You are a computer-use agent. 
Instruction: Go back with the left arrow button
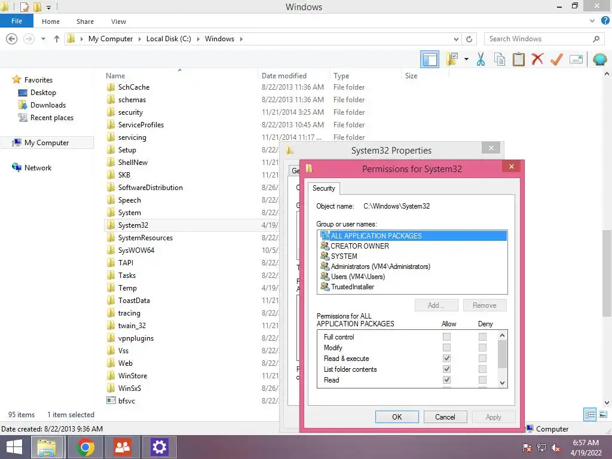(12, 39)
